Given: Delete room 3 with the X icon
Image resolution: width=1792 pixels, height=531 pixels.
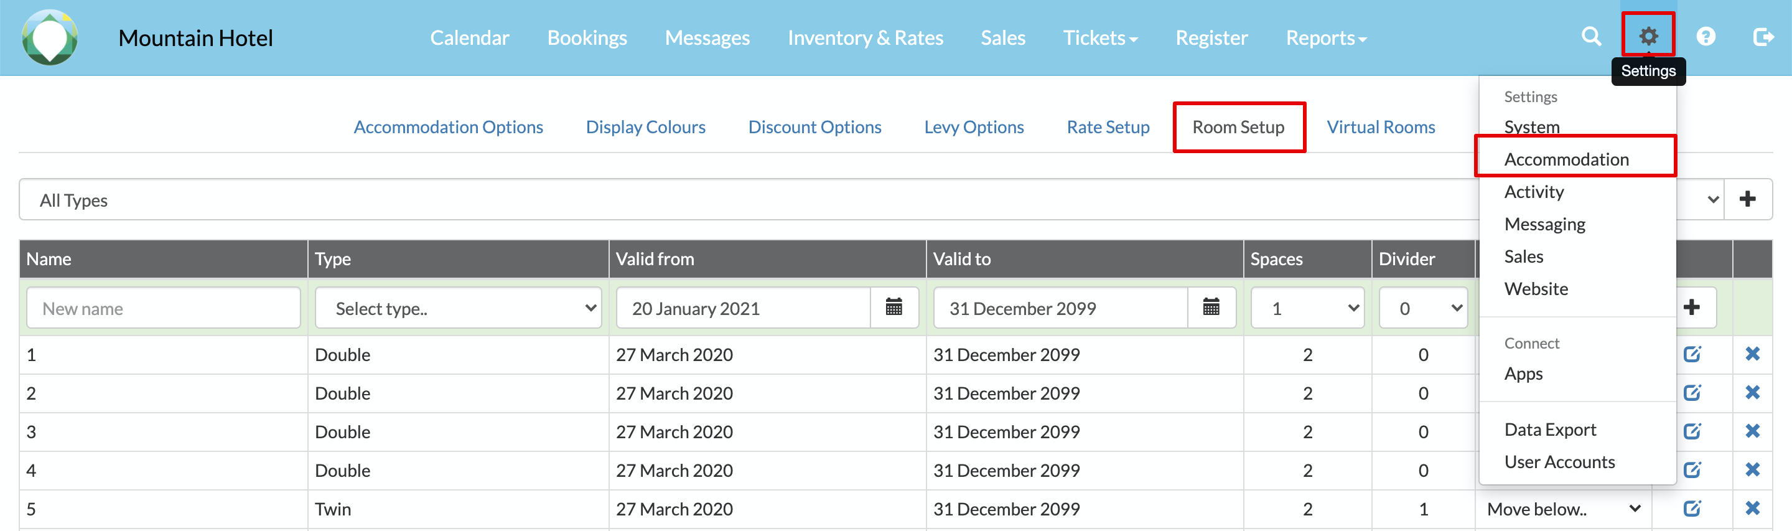Looking at the screenshot, I should click(1752, 431).
